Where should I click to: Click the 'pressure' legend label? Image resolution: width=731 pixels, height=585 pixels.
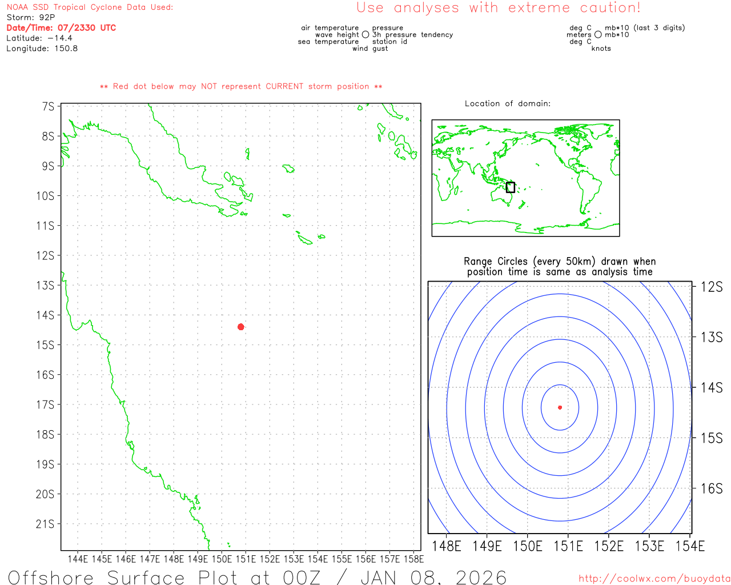coord(388,28)
